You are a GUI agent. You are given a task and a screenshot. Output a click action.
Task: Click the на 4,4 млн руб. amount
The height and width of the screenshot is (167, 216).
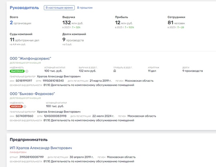pos(18,45)
